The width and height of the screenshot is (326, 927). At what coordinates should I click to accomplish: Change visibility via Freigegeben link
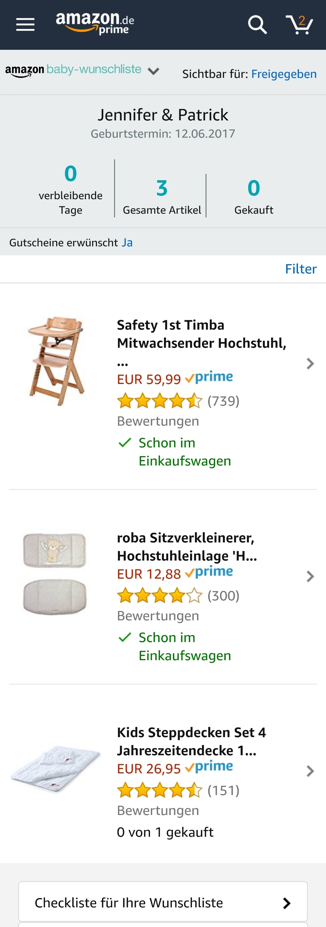point(284,74)
